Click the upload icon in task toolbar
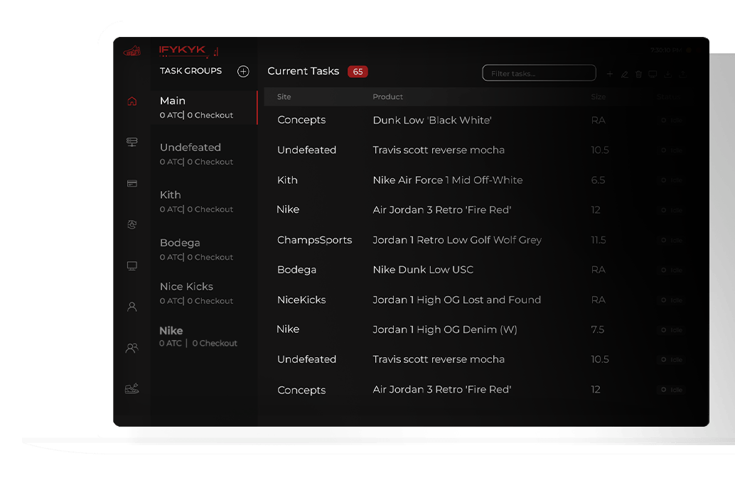The width and height of the screenshot is (735, 497). [682, 74]
